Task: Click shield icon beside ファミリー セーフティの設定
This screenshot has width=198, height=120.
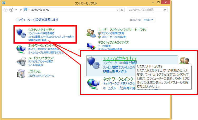Action: click(99, 37)
